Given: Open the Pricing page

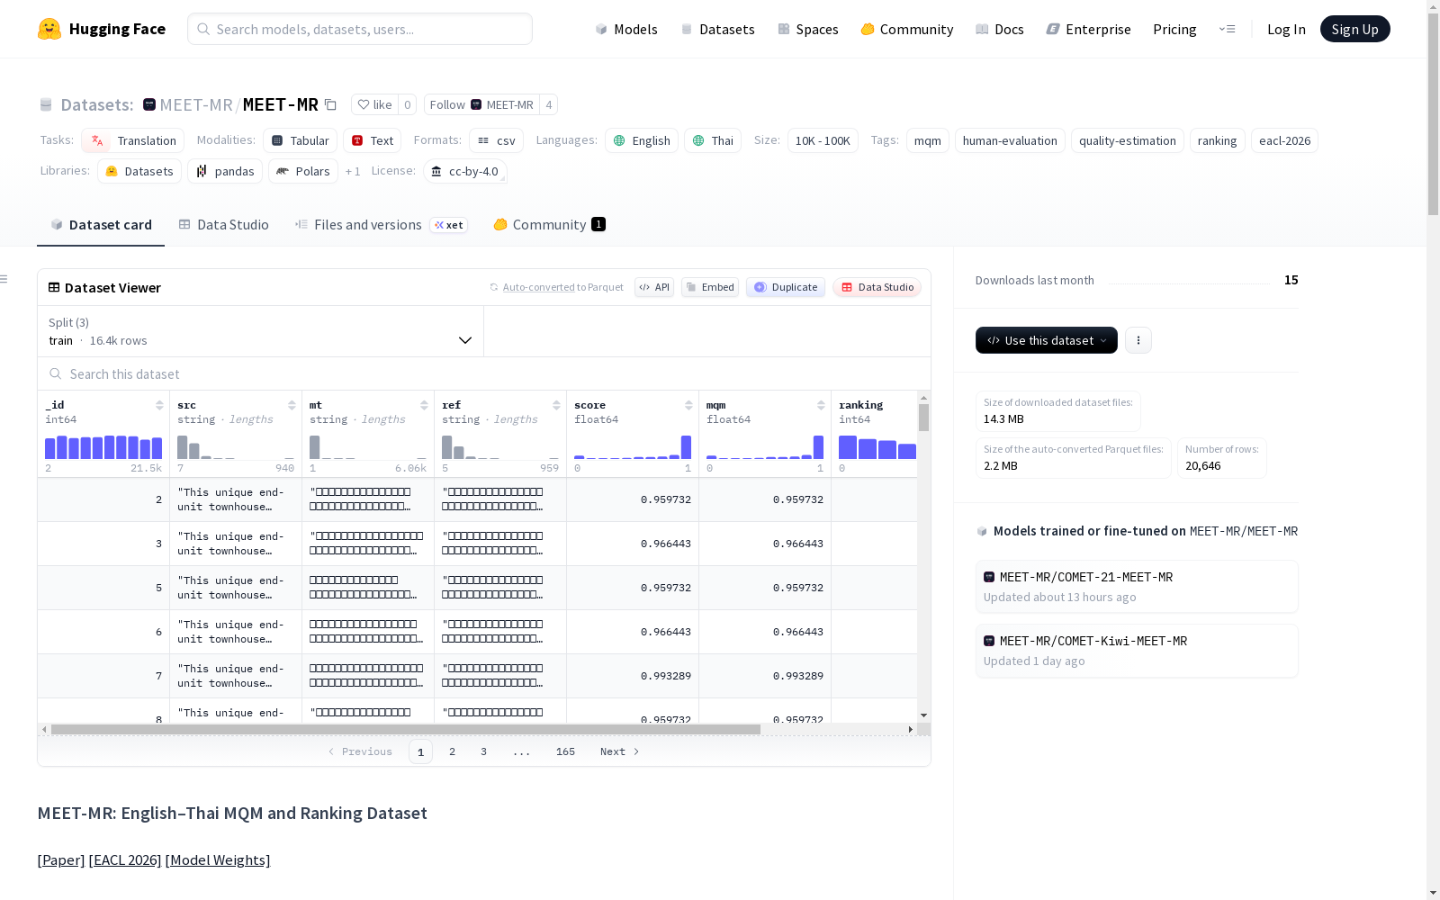Looking at the screenshot, I should tap(1174, 29).
